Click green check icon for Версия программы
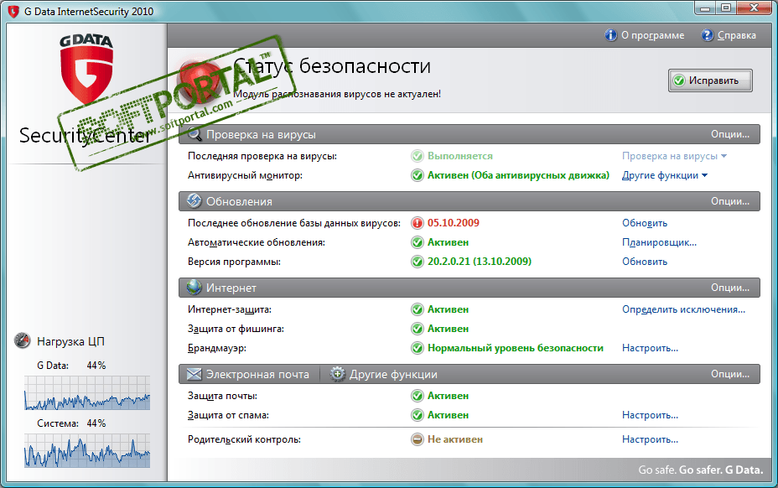This screenshot has height=488, width=778. point(418,261)
